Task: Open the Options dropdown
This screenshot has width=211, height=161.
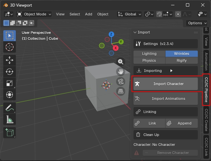Action: point(197,23)
